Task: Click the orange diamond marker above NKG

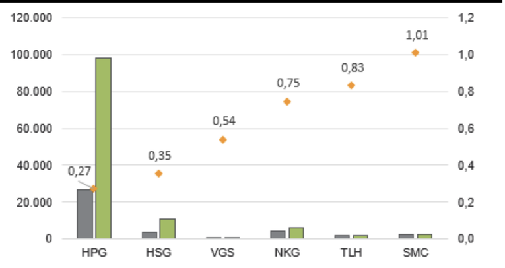Action: [x=287, y=101]
